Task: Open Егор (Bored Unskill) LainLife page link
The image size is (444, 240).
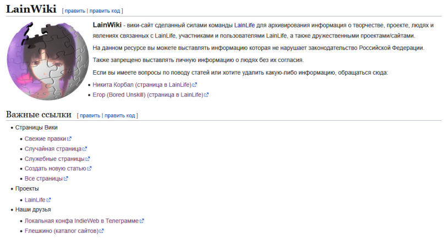Action: 147,94
